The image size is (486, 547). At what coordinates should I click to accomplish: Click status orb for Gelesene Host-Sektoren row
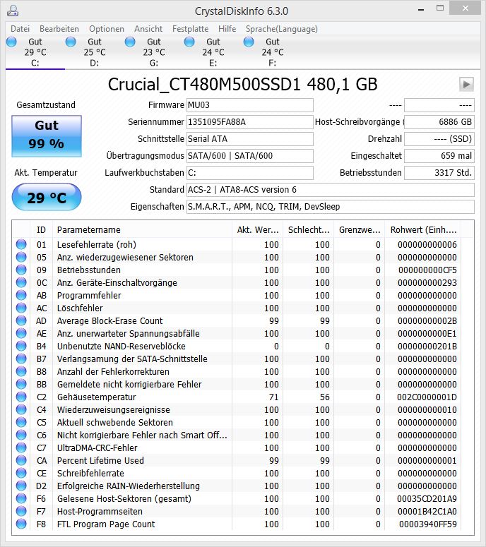coord(21,498)
